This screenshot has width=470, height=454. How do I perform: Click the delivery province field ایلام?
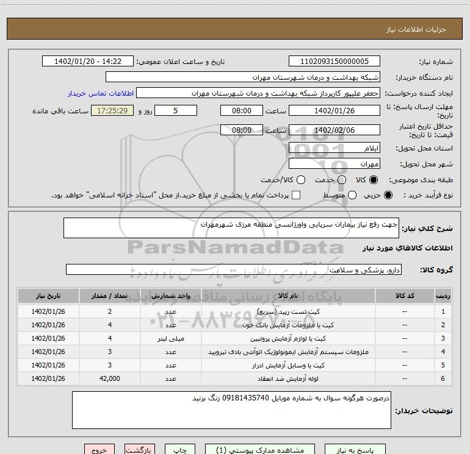[334, 147]
